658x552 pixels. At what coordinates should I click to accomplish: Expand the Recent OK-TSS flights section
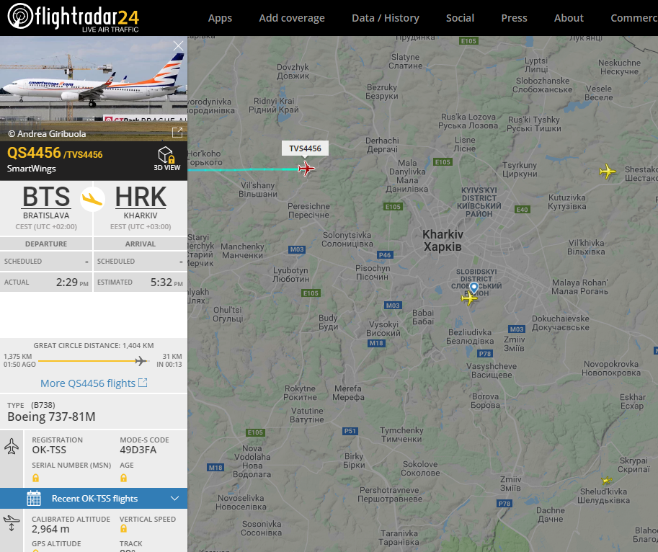(x=94, y=498)
